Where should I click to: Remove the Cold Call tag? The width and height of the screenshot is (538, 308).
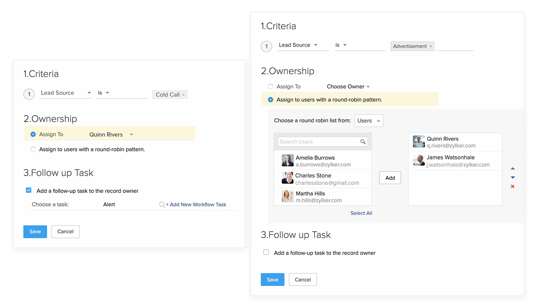184,95
